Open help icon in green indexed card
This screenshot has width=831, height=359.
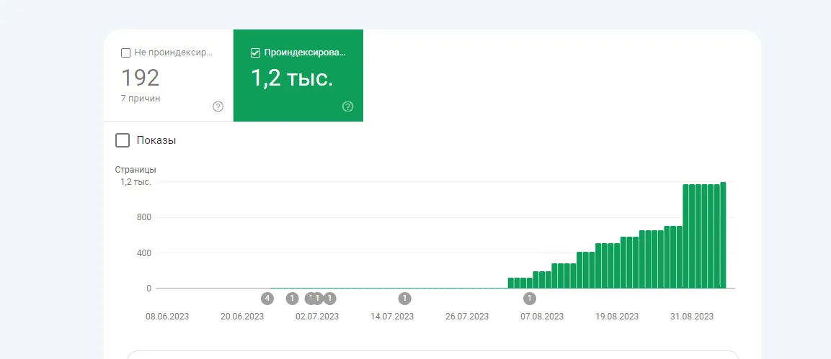[347, 106]
